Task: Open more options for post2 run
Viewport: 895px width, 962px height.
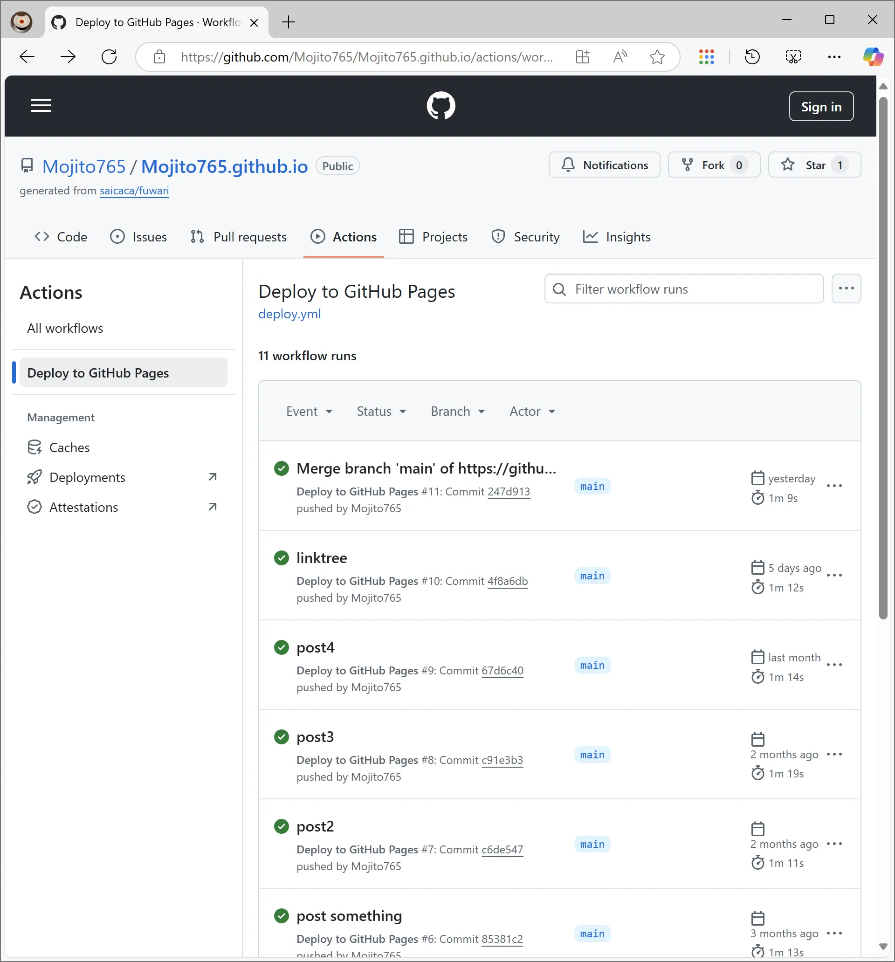Action: [x=834, y=844]
